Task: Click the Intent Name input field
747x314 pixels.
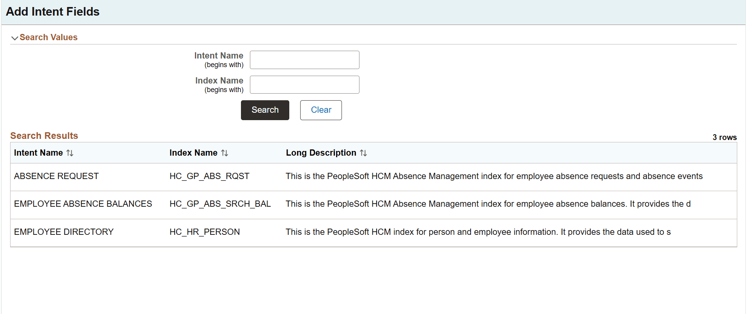Action: tap(304, 60)
